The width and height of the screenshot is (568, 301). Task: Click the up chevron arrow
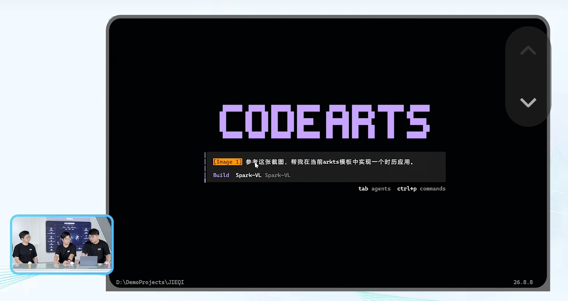pos(528,50)
